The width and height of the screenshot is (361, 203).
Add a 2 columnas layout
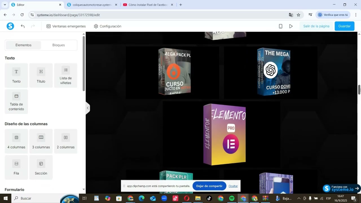coord(66,141)
